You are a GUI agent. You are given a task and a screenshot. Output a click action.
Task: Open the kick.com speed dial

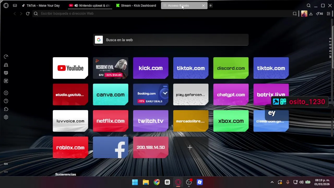click(151, 68)
